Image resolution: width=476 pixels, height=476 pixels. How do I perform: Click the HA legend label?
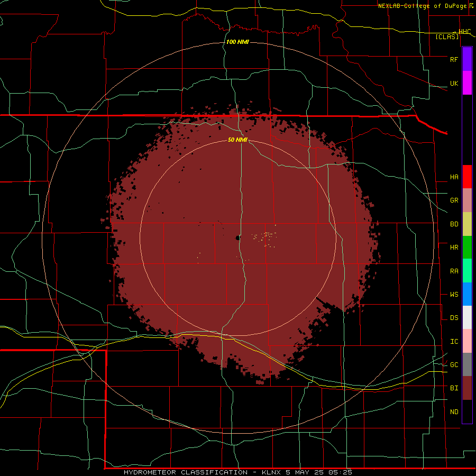click(x=454, y=177)
